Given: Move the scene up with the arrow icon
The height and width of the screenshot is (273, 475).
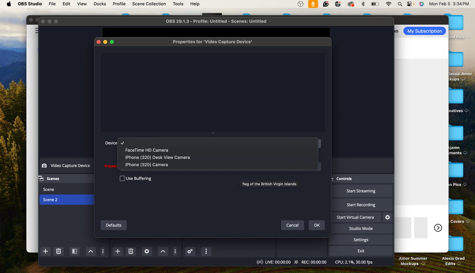Looking at the screenshot, I should pyautogui.click(x=90, y=251).
